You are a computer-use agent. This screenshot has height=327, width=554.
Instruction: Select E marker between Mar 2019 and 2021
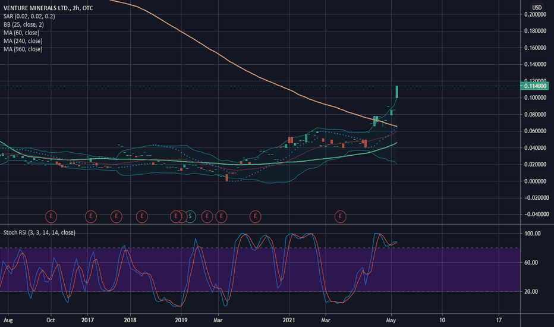click(x=256, y=216)
